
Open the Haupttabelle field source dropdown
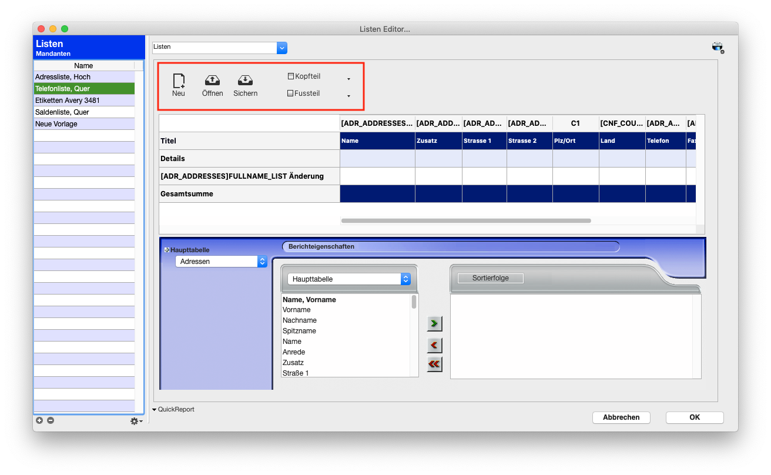[349, 279]
